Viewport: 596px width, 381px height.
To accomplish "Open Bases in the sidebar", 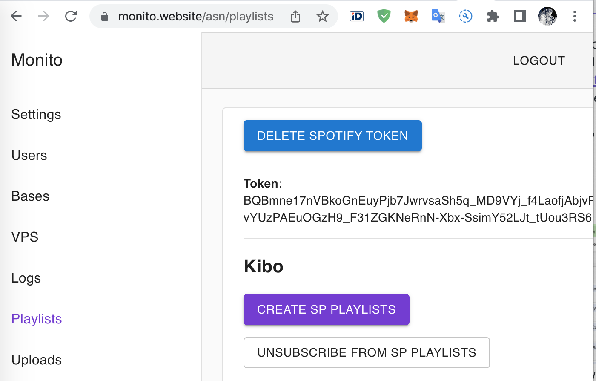I will (30, 196).
